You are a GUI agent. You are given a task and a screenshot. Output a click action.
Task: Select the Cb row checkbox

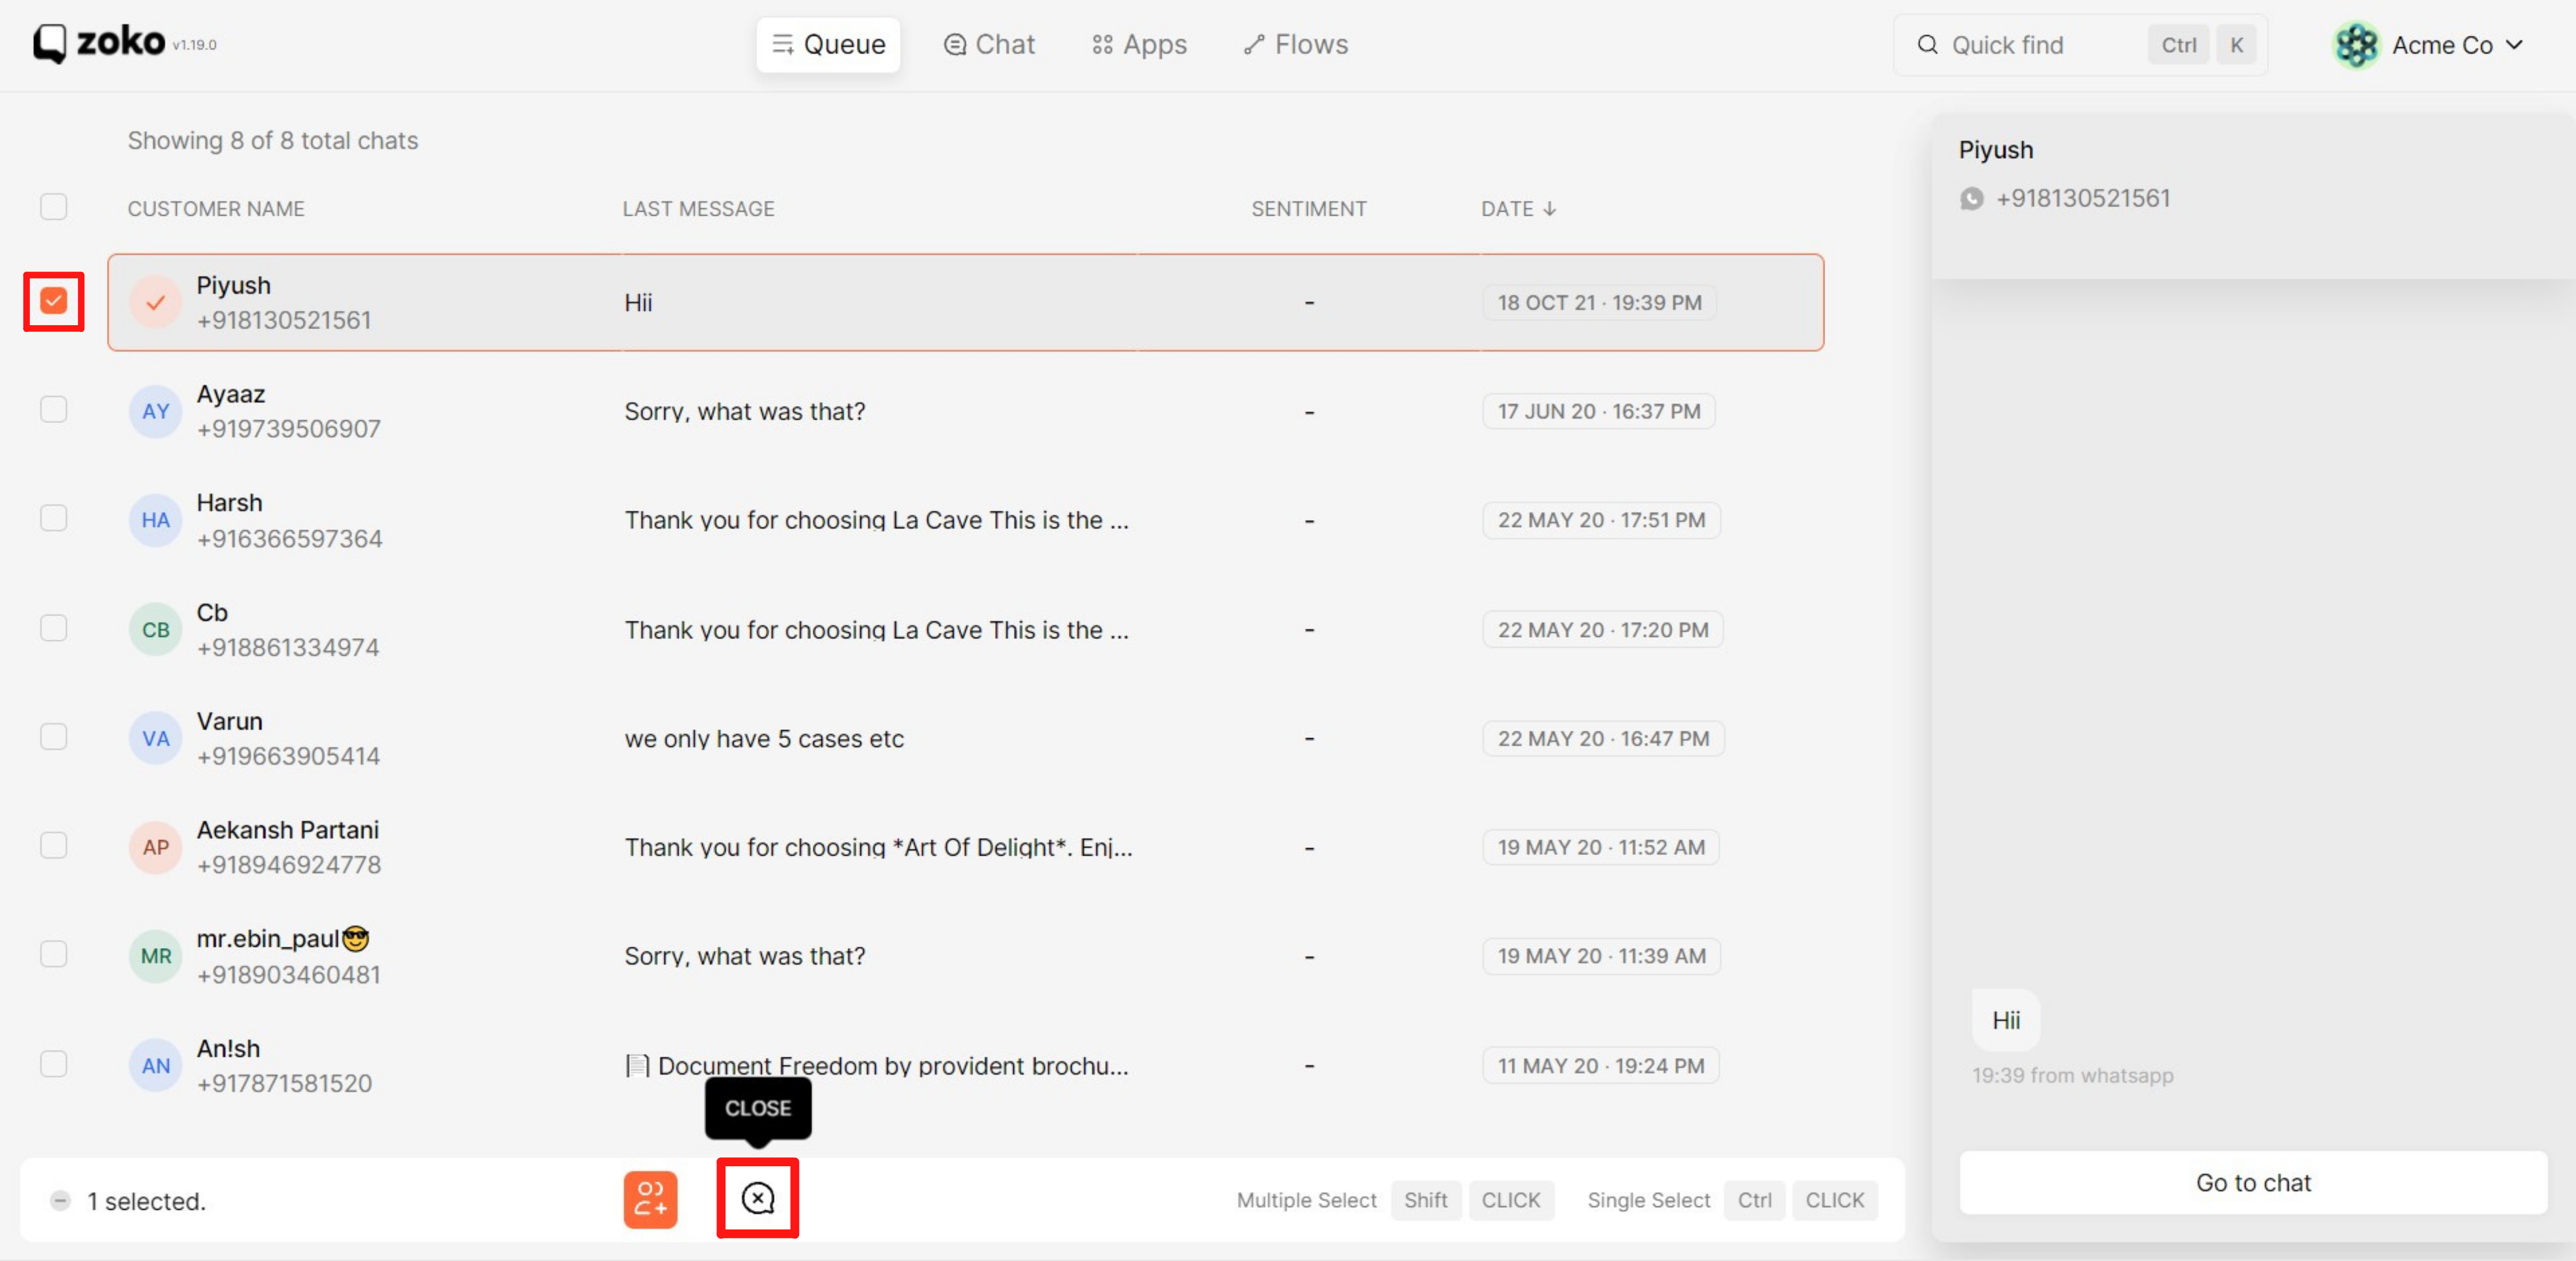54,627
